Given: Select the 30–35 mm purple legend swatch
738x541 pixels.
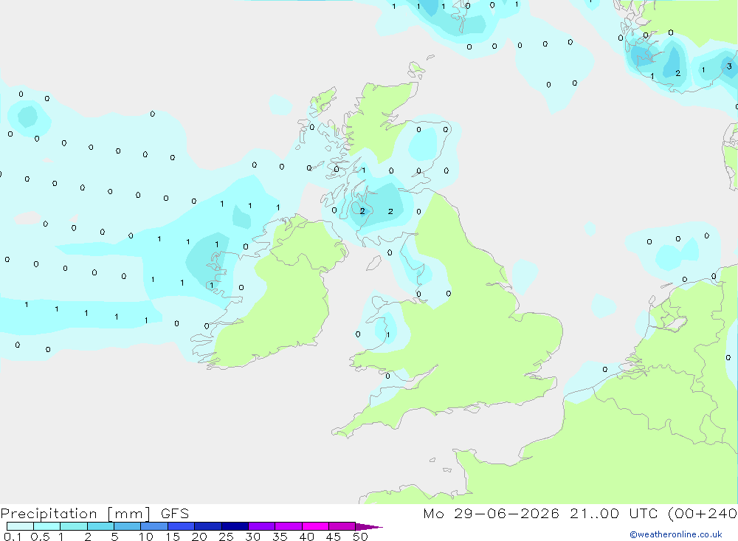Looking at the screenshot, I should coord(261,526).
